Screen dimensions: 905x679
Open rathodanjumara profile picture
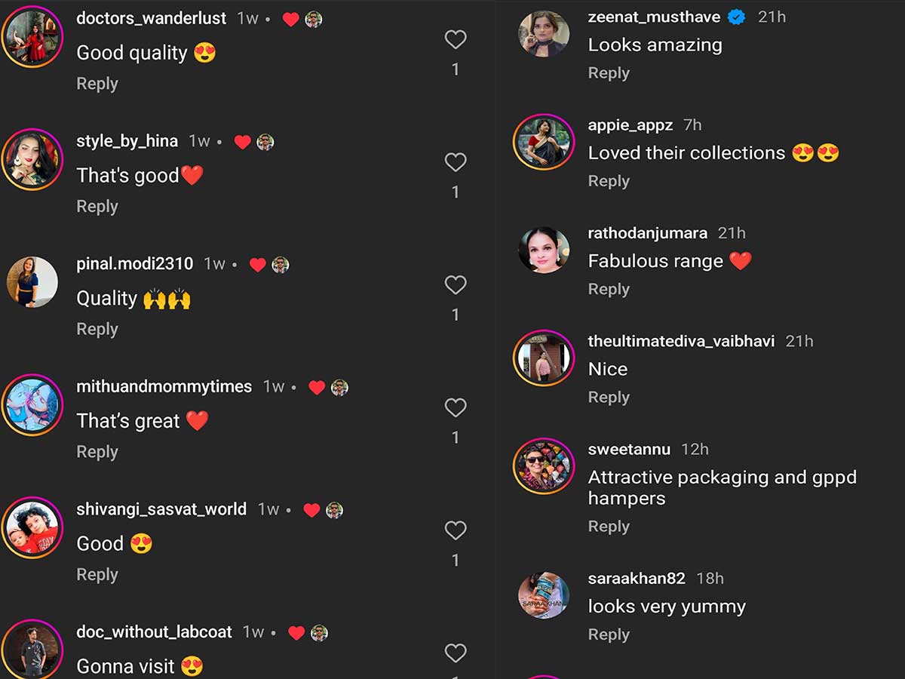tap(544, 250)
